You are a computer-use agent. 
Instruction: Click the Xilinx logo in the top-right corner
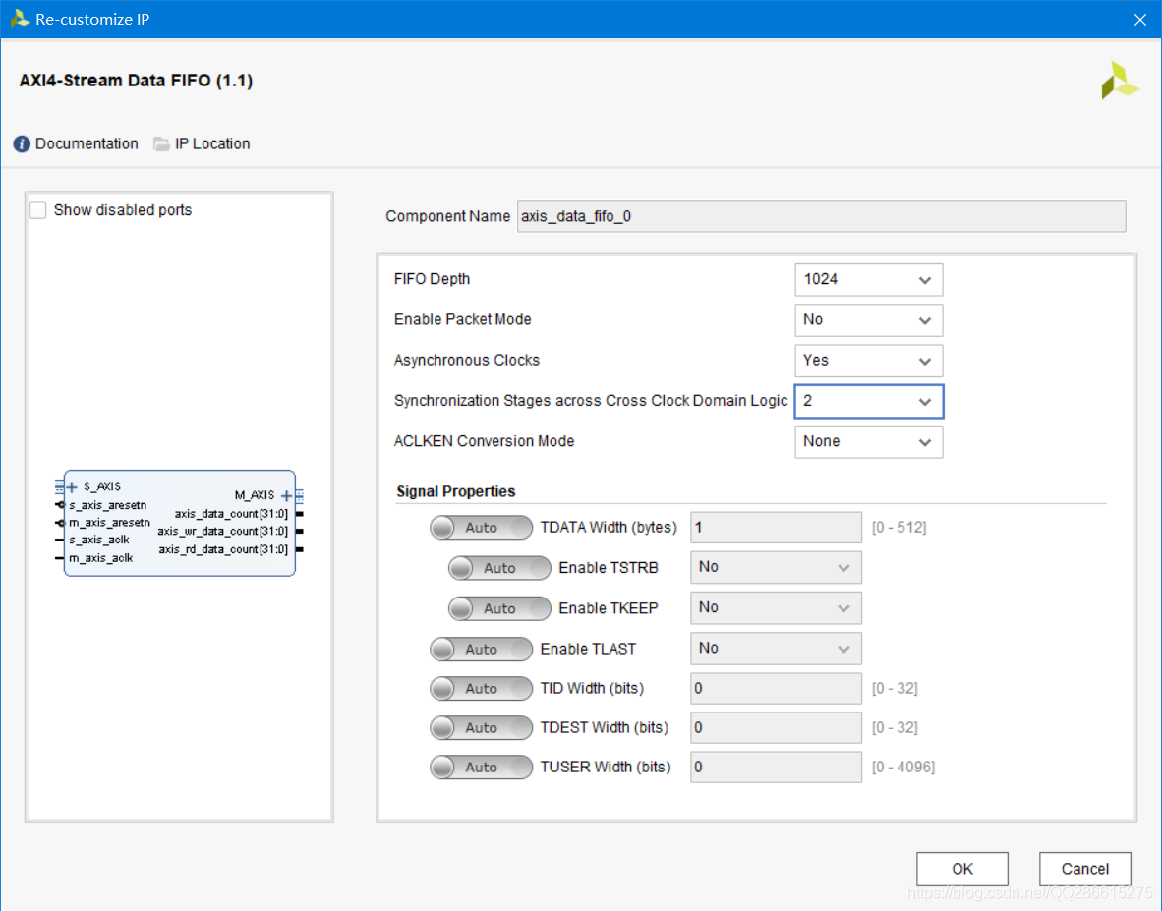1120,80
